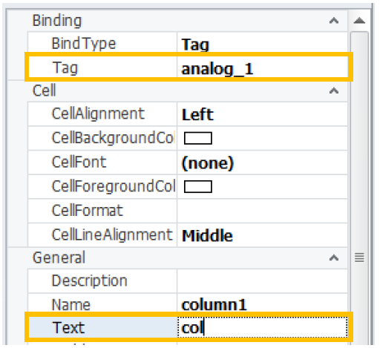Open the CellBackgroundColor swatch
Viewport: 380px width, 348px height.
(x=198, y=138)
